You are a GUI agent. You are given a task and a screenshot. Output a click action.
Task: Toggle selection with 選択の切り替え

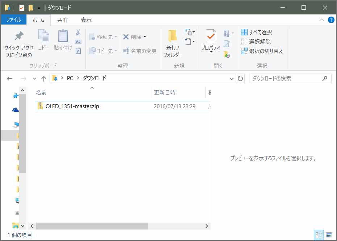click(262, 51)
